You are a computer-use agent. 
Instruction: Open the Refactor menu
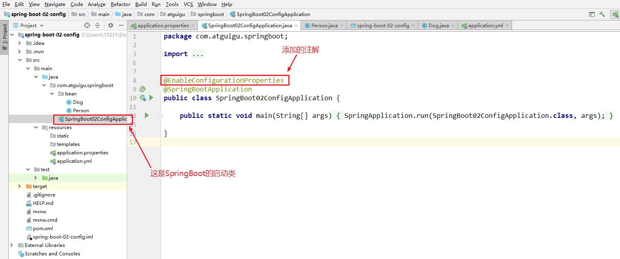click(x=120, y=4)
